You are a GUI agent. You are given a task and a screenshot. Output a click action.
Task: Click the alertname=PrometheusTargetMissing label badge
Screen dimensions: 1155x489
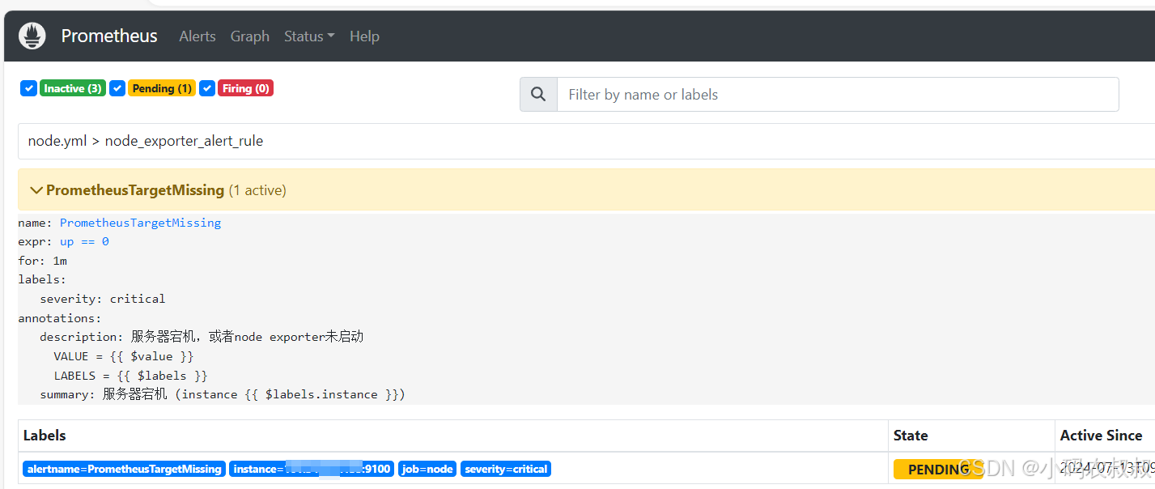(124, 469)
